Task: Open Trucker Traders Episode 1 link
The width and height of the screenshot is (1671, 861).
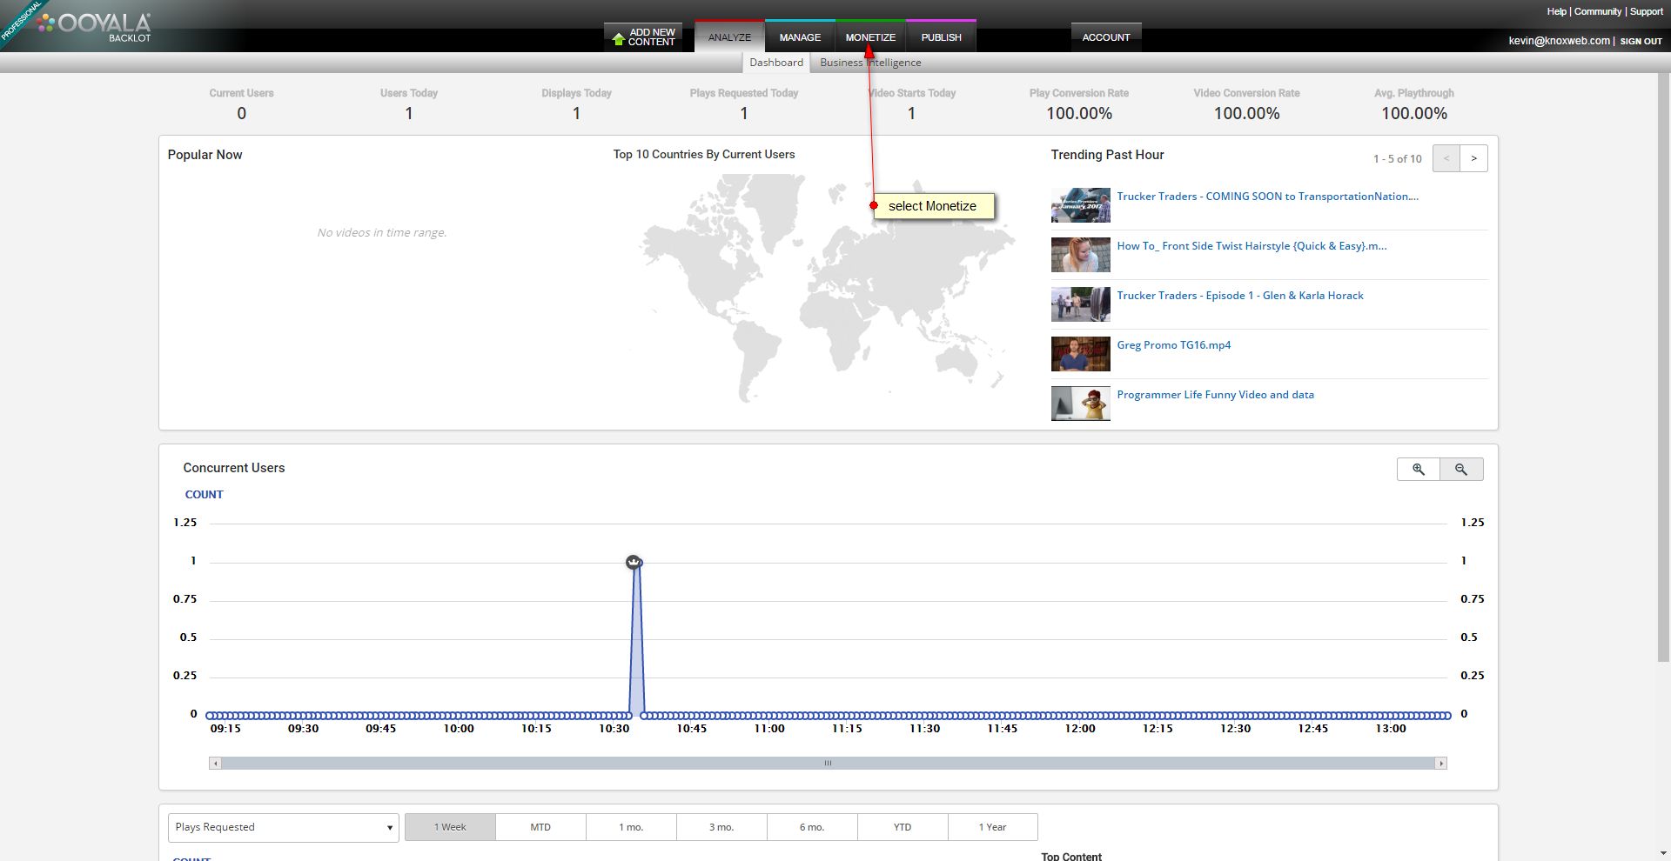Action: tap(1240, 296)
